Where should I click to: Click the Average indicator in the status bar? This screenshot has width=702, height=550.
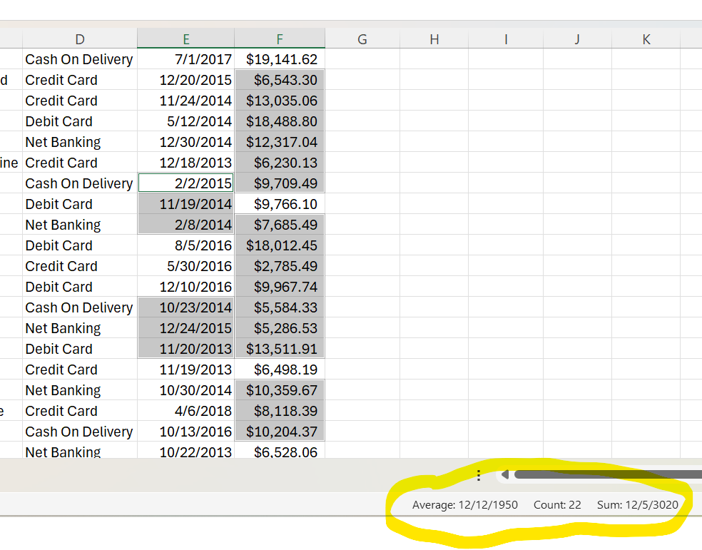(466, 504)
